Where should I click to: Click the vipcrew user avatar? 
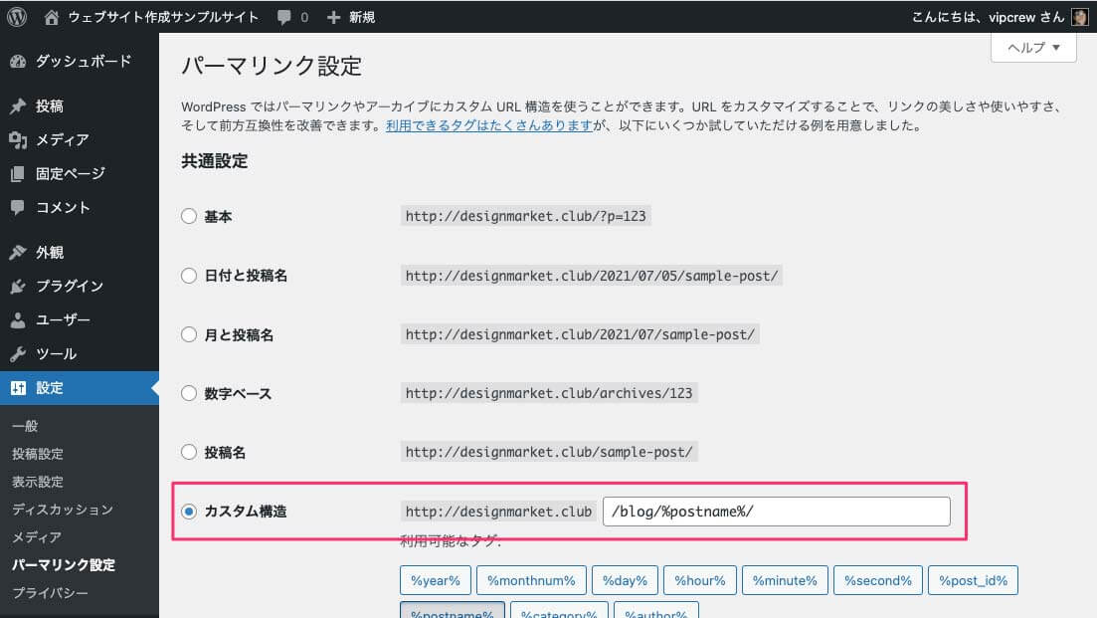1079,17
